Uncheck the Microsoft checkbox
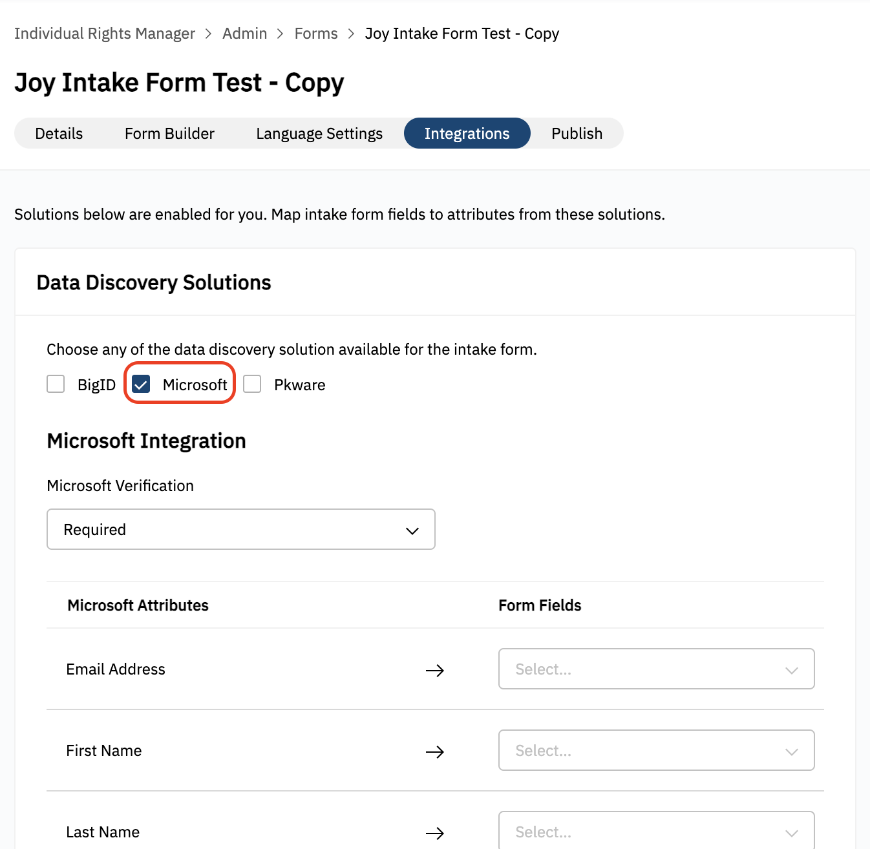The image size is (870, 849). coord(141,384)
